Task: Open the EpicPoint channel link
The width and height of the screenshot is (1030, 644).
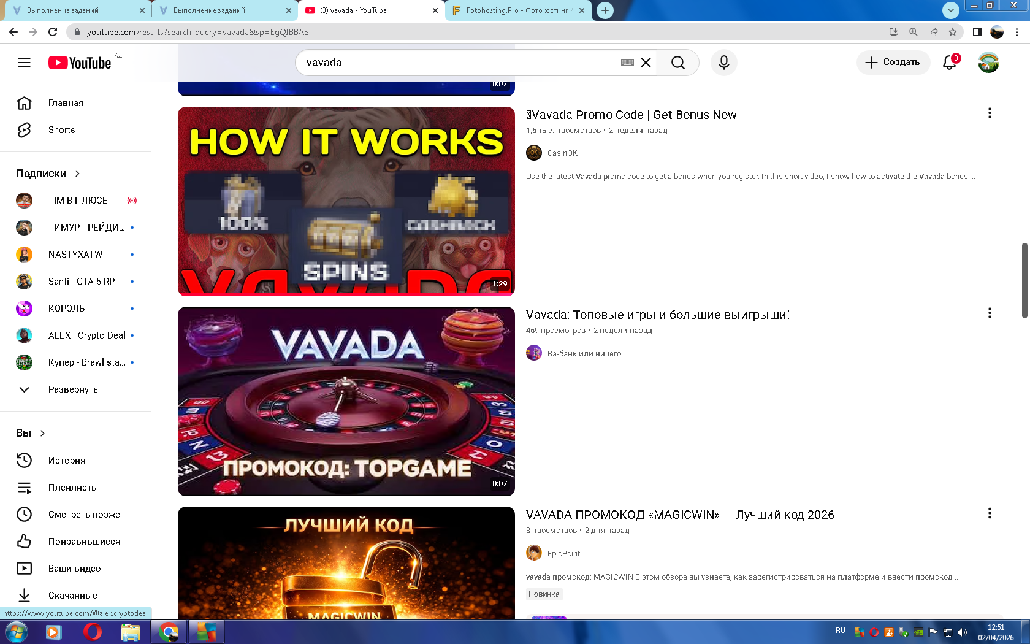Action: (x=563, y=553)
